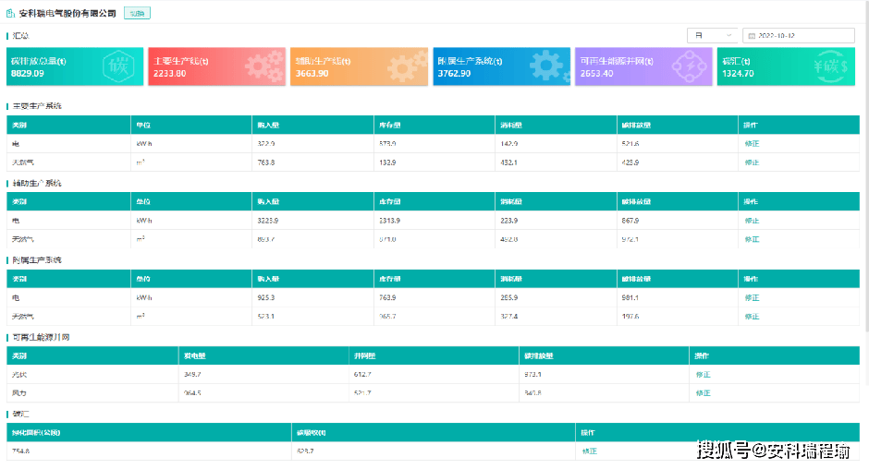This screenshot has height=469, width=869.
Task: Select the 附属生产系统(t) 3762.90 summary card
Action: 502,66
